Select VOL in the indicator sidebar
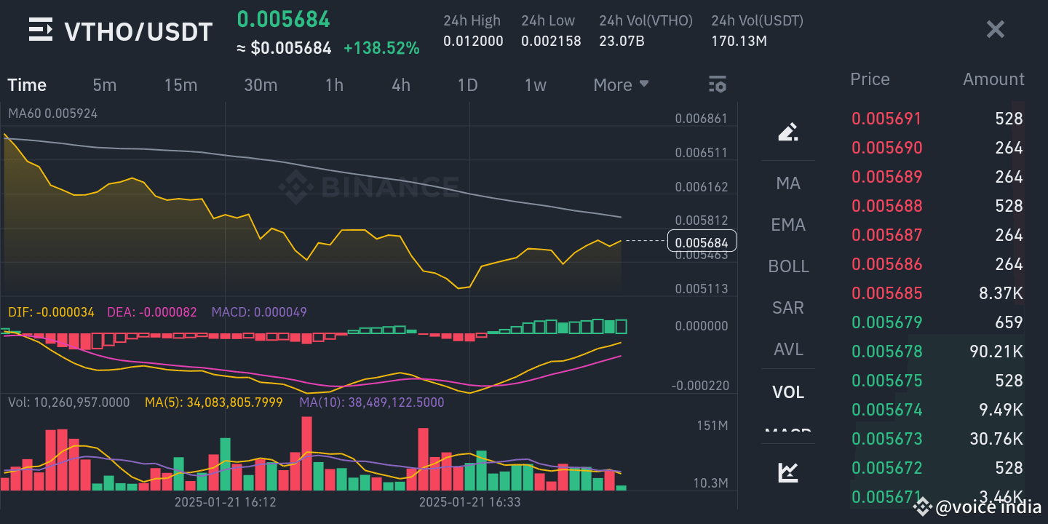Image resolution: width=1048 pixels, height=524 pixels. pos(788,392)
